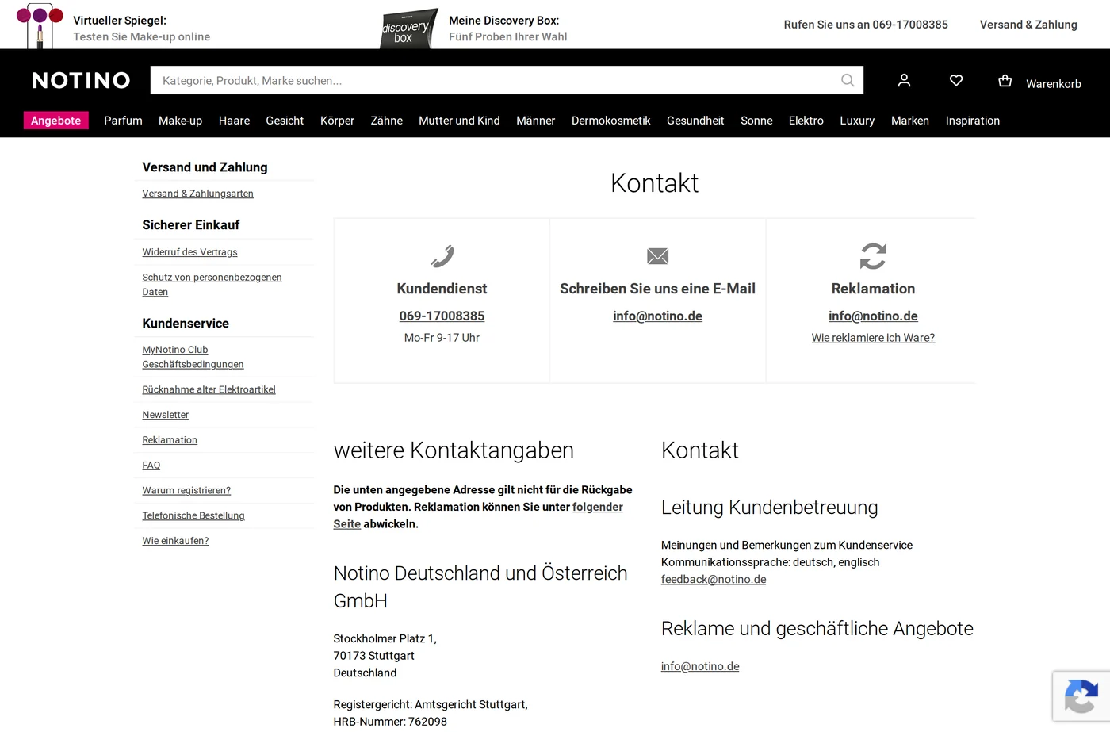The width and height of the screenshot is (1110, 732).
Task: Open Wie einkaufen? link
Action: (x=175, y=541)
